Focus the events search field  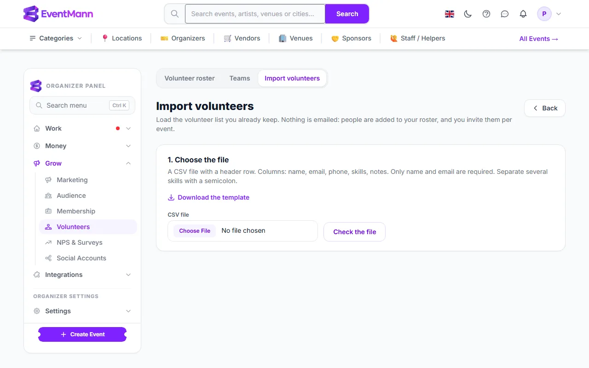pyautogui.click(x=255, y=14)
